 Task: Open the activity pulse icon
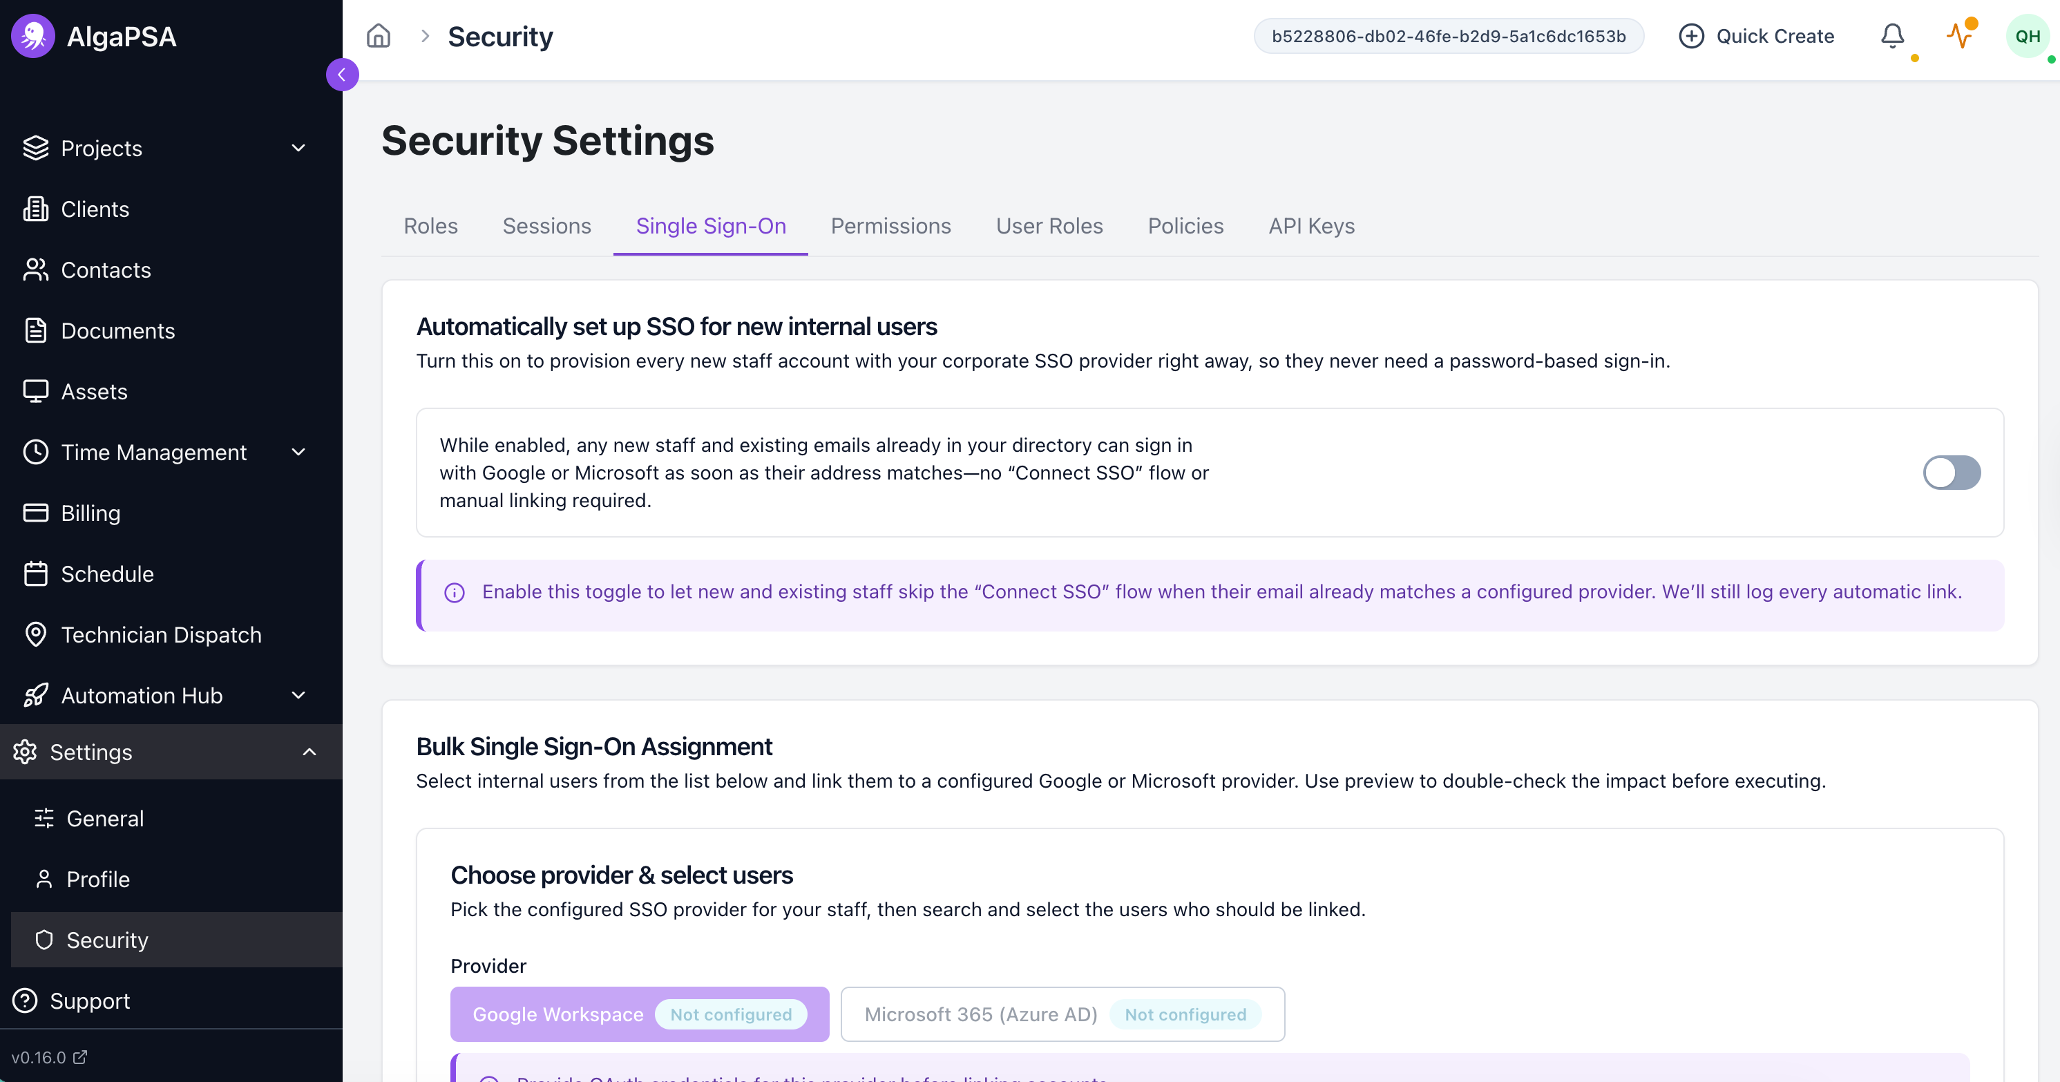coord(1959,36)
